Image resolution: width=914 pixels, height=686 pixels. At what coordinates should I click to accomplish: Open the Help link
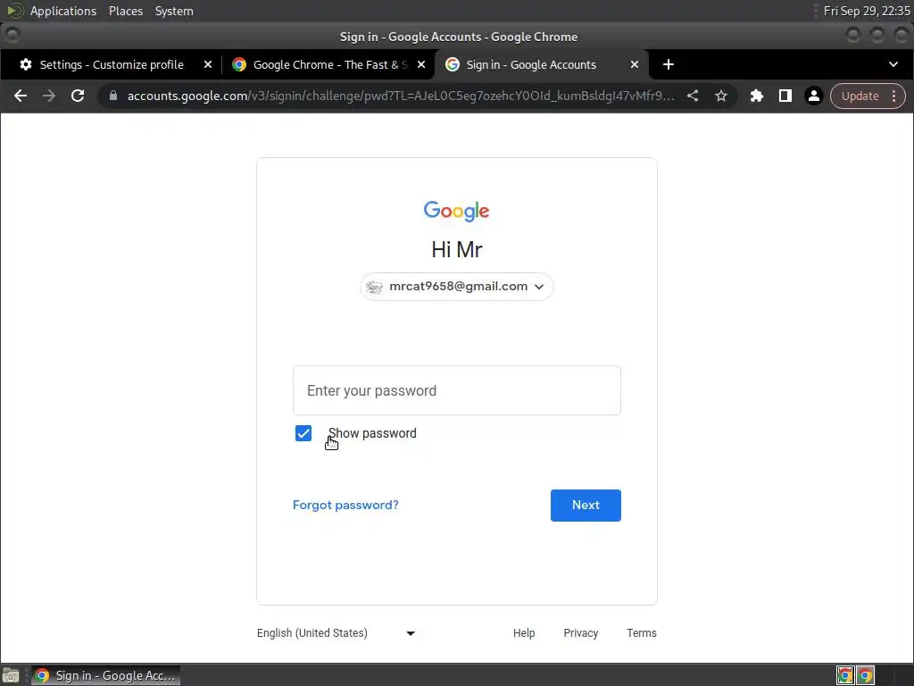[524, 633]
